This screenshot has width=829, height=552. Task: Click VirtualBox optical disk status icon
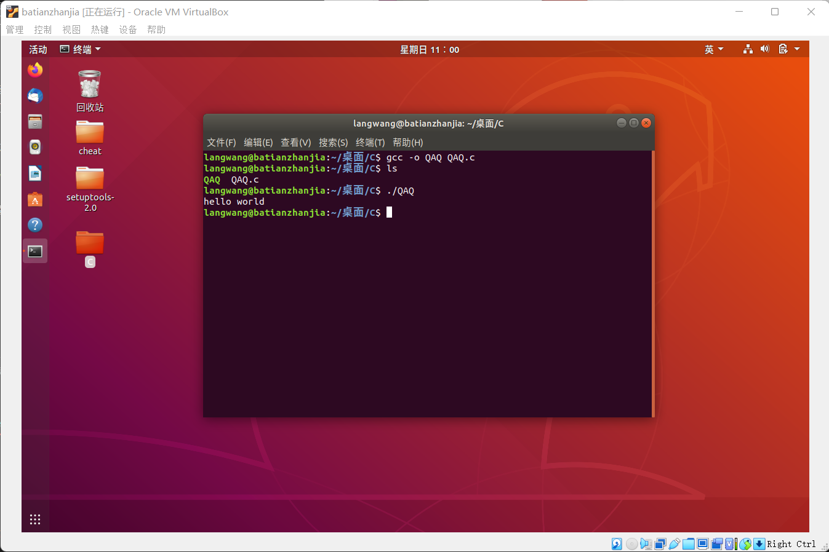click(631, 544)
